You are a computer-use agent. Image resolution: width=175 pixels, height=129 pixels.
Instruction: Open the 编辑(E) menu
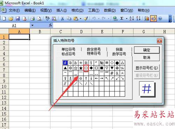[30, 11]
